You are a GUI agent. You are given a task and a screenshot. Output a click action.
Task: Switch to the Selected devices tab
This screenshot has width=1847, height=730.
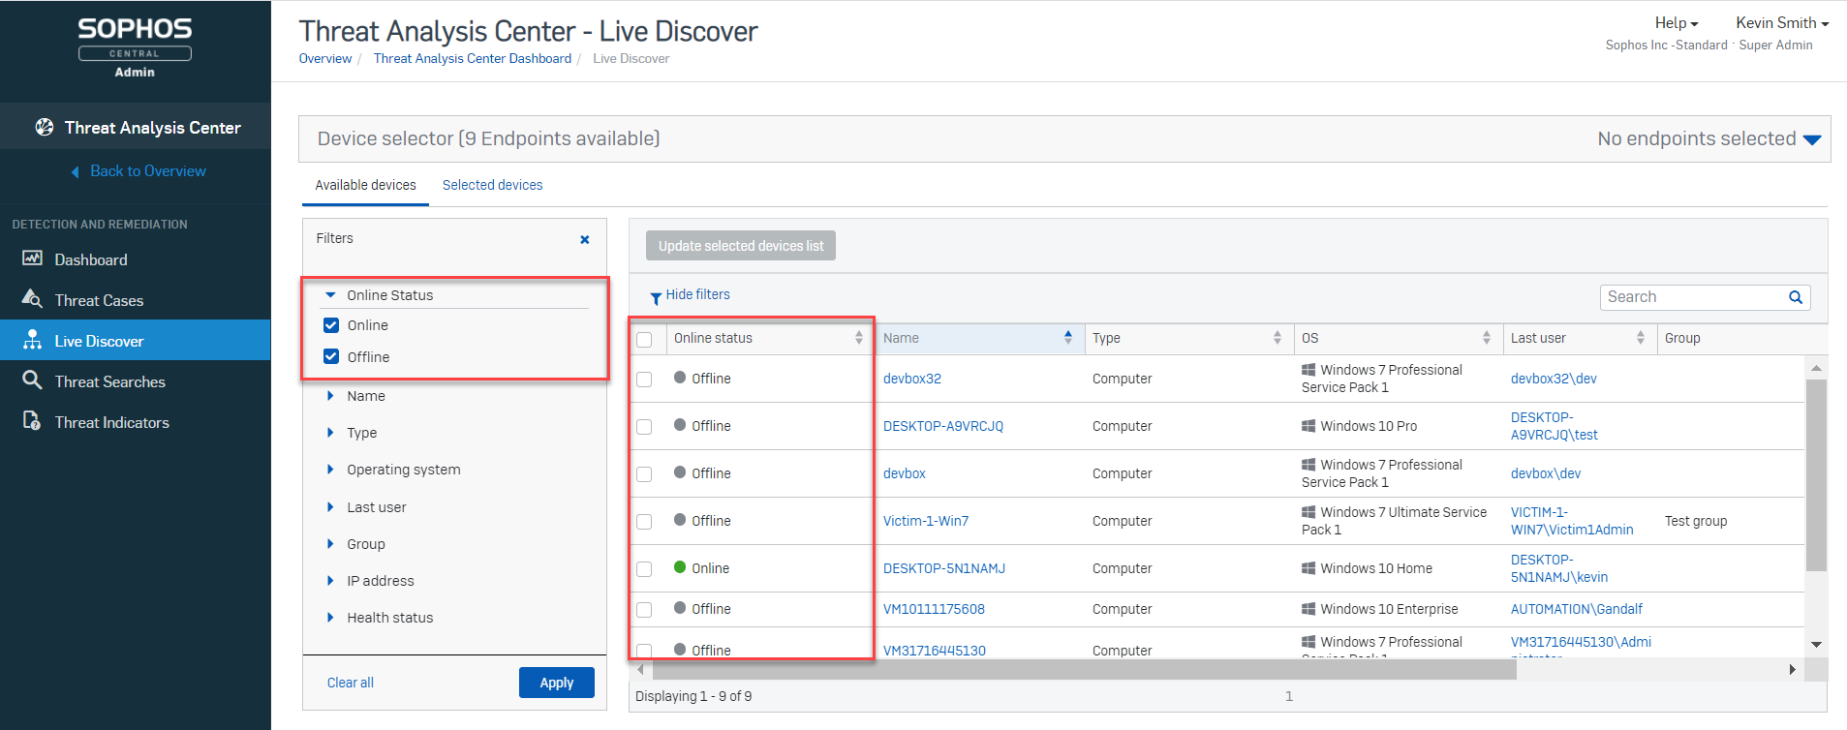point(492,185)
